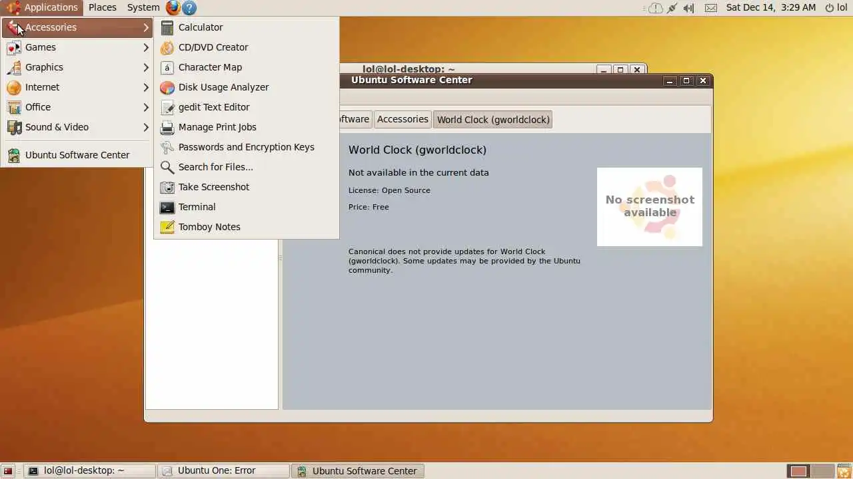853x479 pixels.
Task: Open Tomboy Notes
Action: 246,227
